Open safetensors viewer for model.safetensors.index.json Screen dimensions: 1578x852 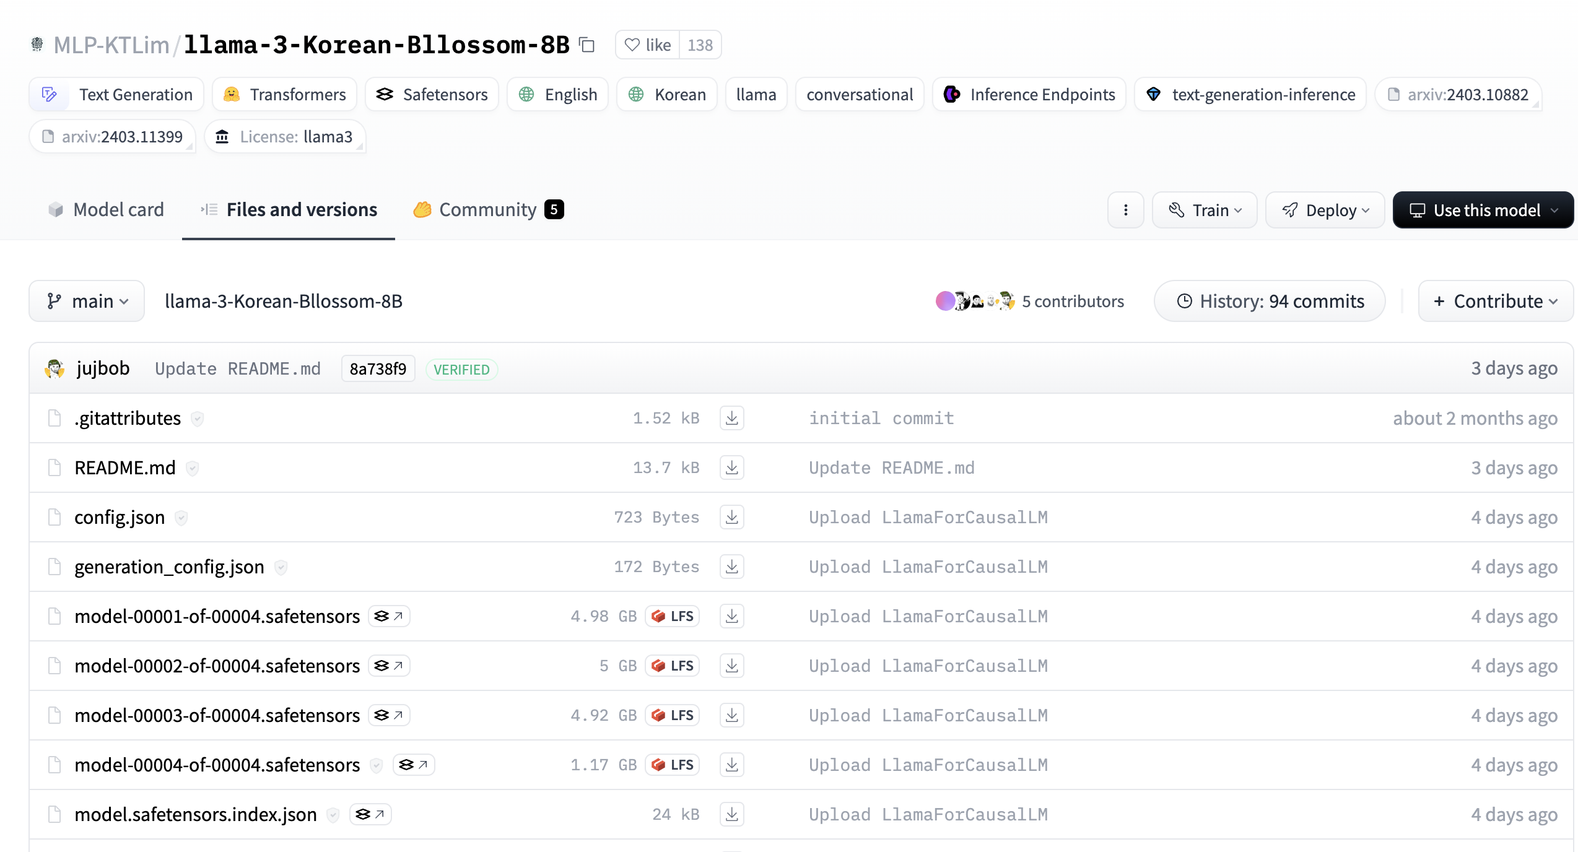click(x=370, y=814)
